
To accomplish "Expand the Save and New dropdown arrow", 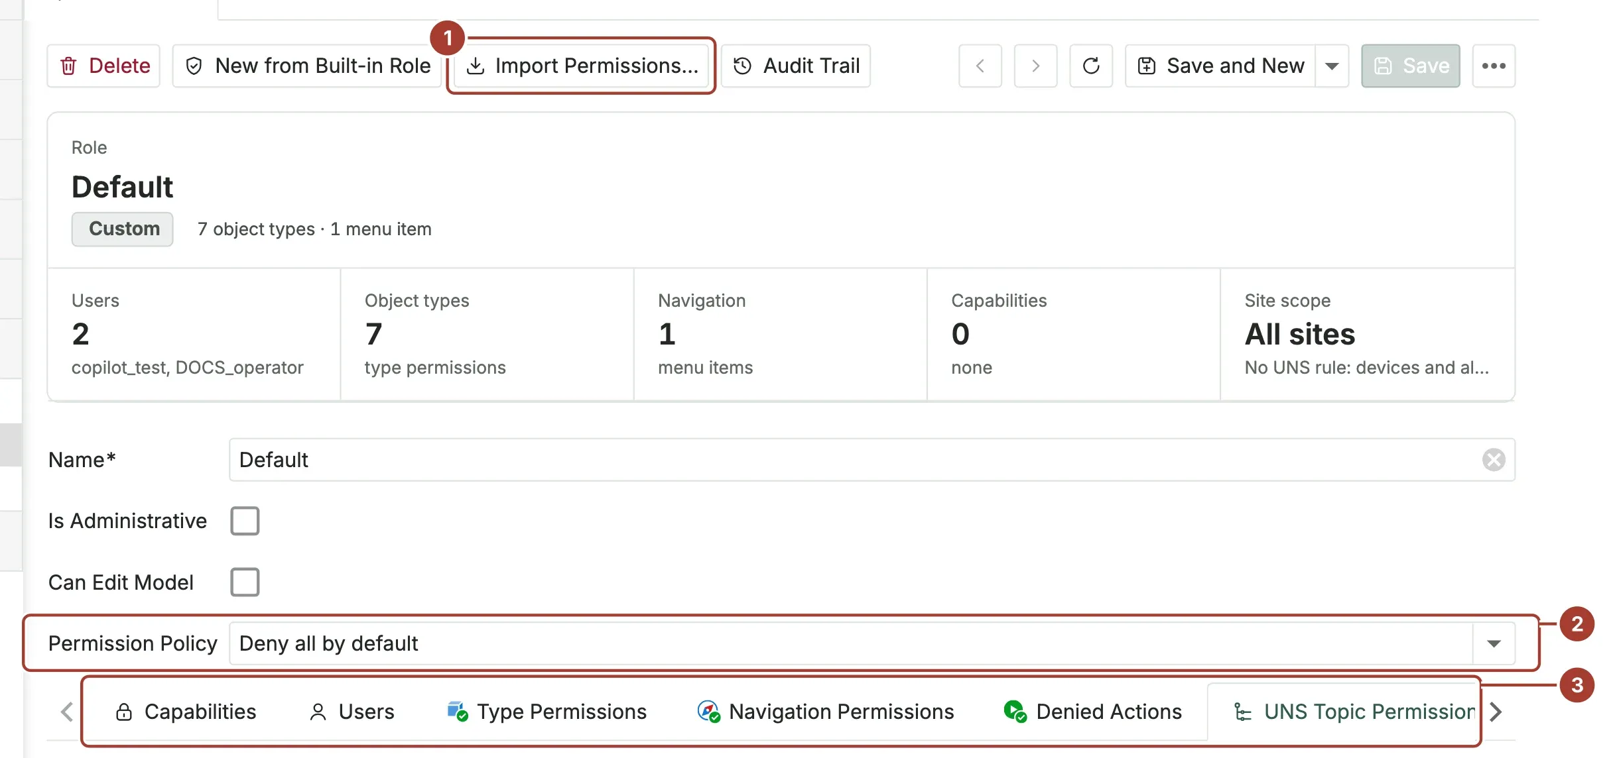I will pos(1332,66).
